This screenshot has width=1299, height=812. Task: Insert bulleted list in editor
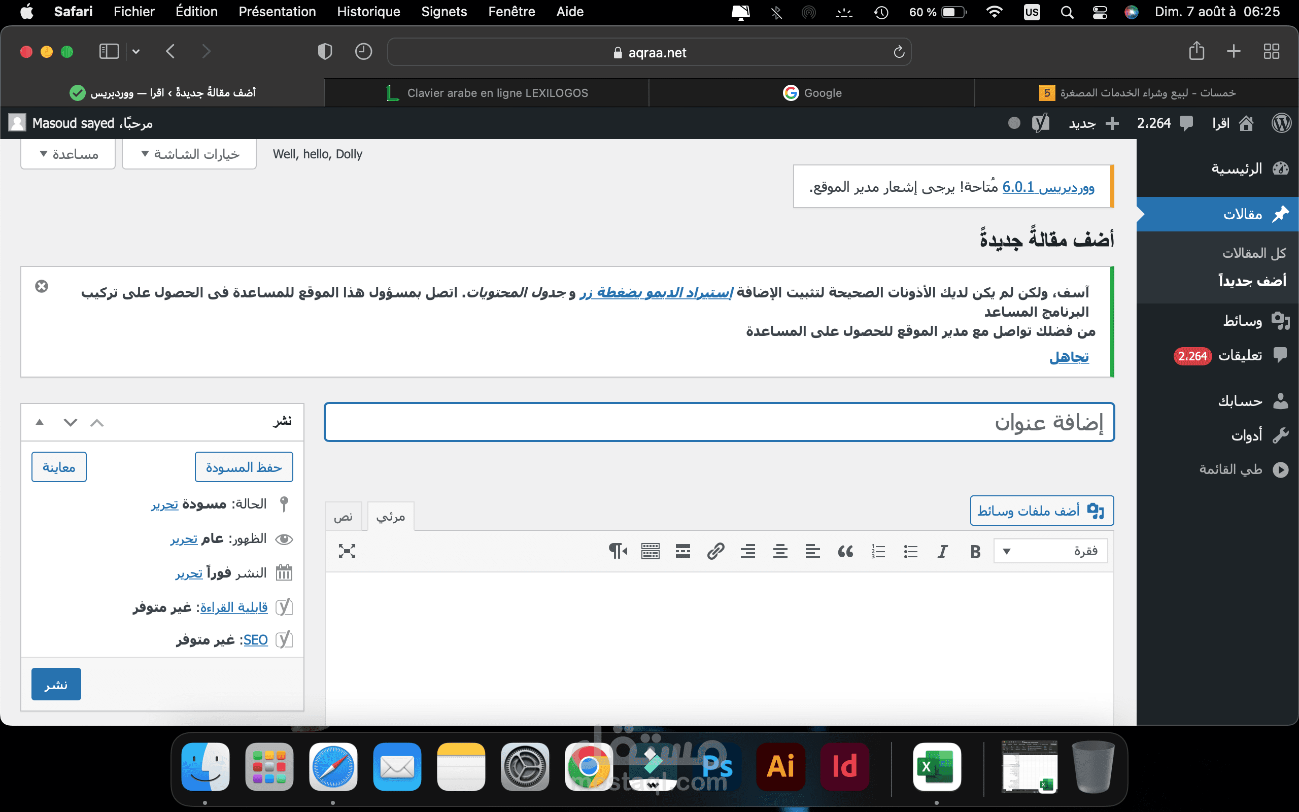[910, 552]
